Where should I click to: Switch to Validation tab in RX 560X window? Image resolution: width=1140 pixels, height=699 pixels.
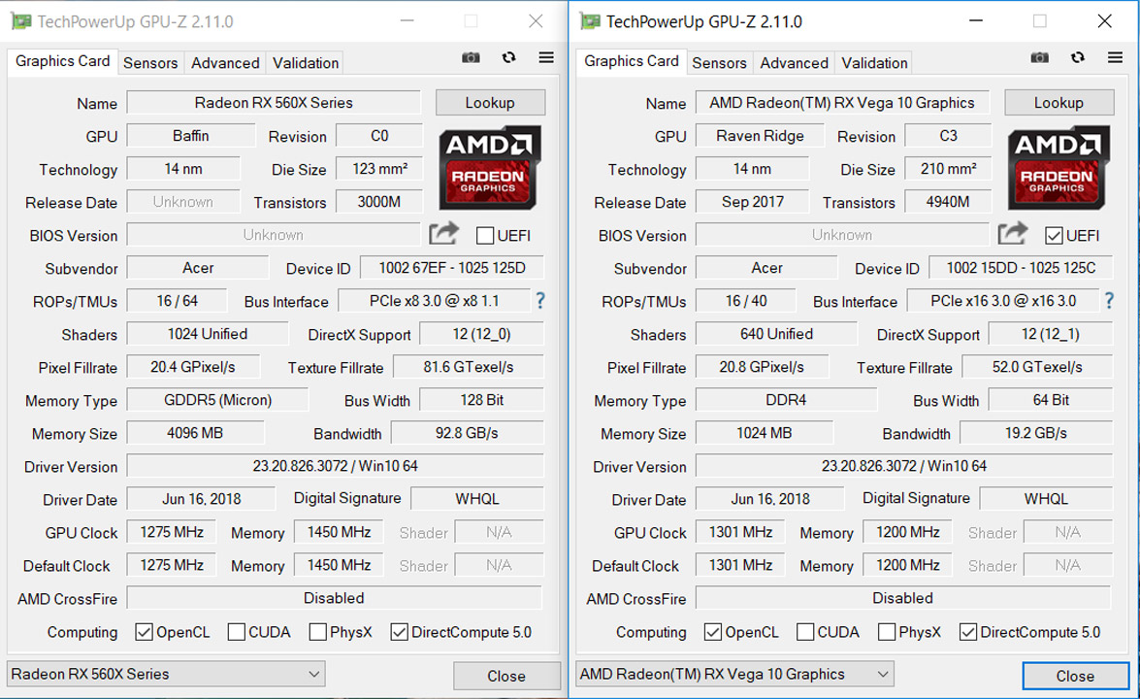pyautogui.click(x=306, y=63)
